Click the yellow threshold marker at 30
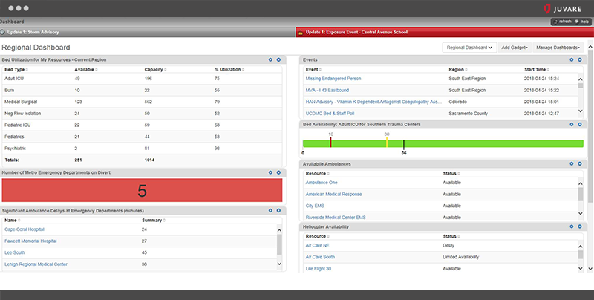Viewport: 594px width, 300px height. click(x=387, y=143)
